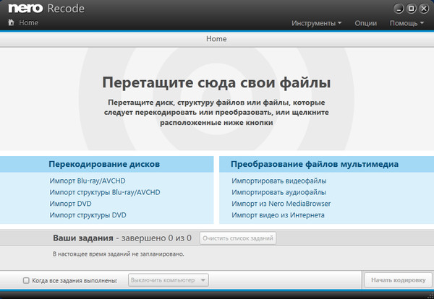Open the Опции menu item
The width and height of the screenshot is (434, 299).
pyautogui.click(x=366, y=23)
